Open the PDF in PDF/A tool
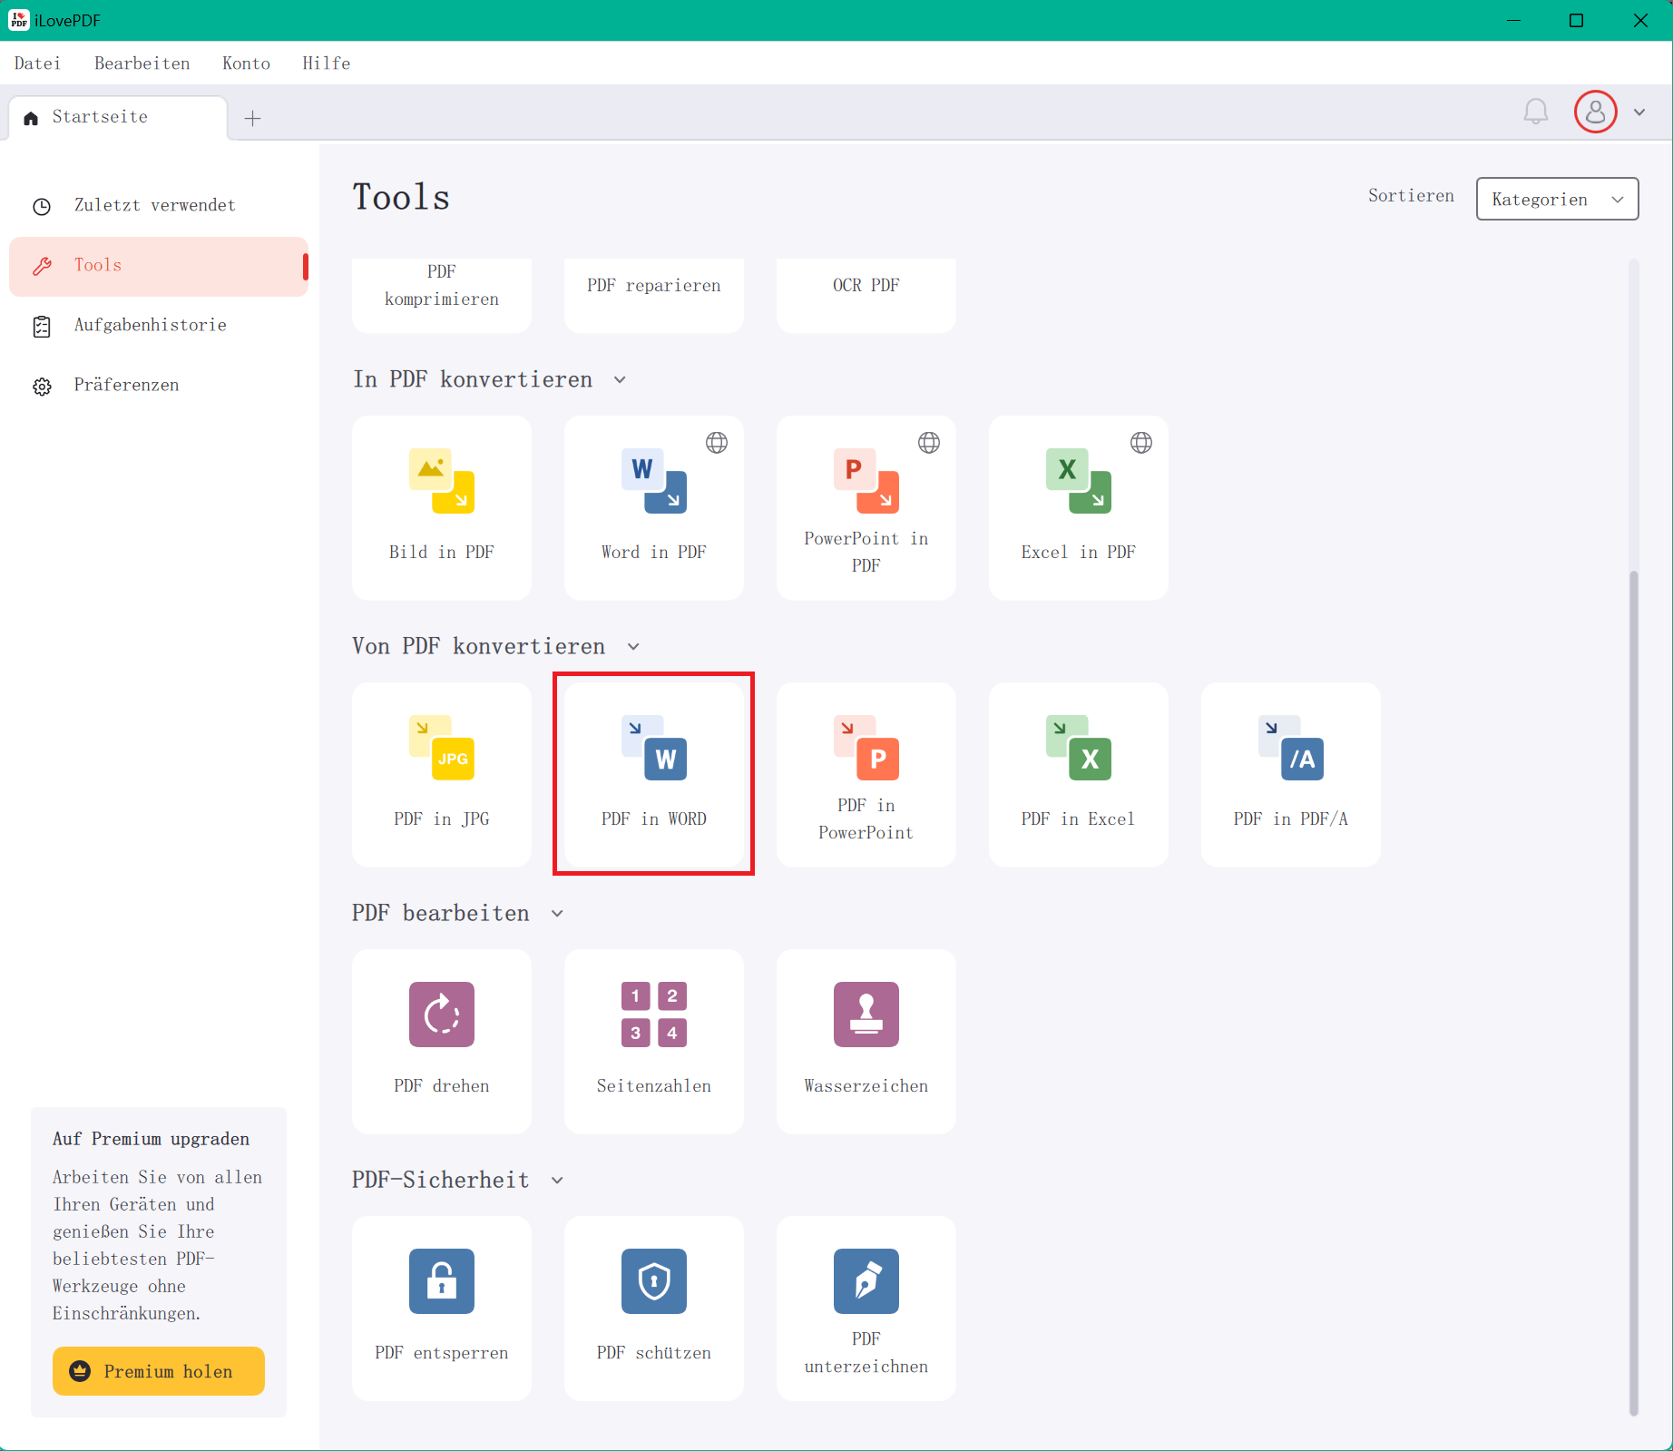This screenshot has height=1451, width=1673. 1291,774
